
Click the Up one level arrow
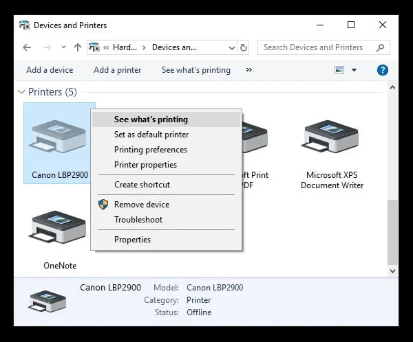click(77, 48)
